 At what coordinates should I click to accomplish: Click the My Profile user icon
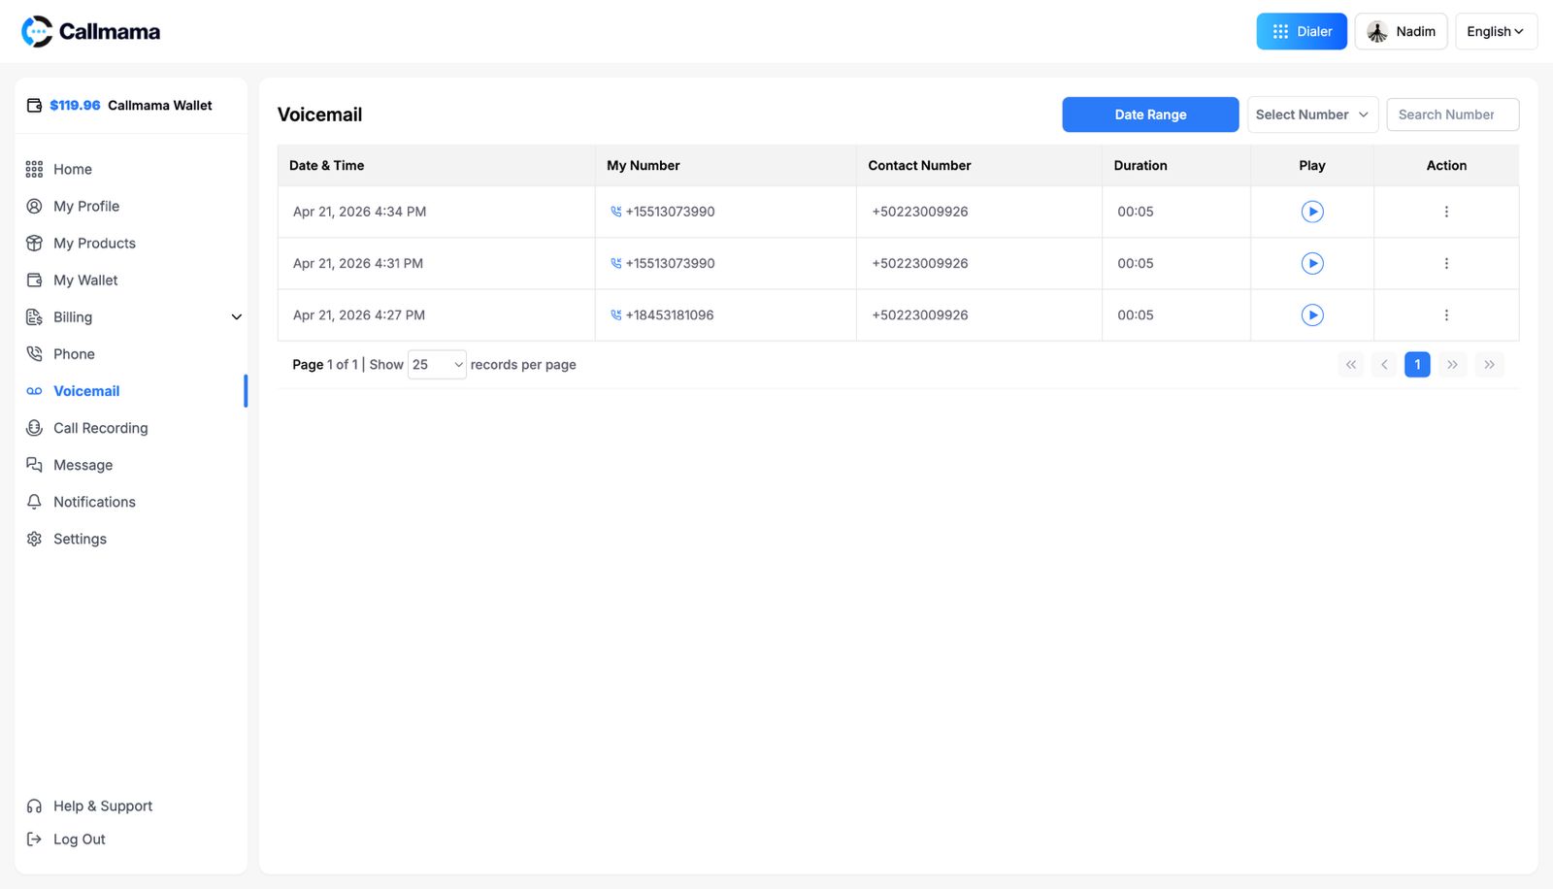pyautogui.click(x=34, y=206)
